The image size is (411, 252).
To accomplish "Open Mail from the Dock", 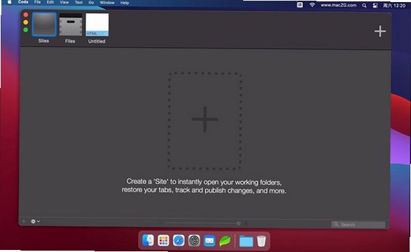I will (x=210, y=240).
